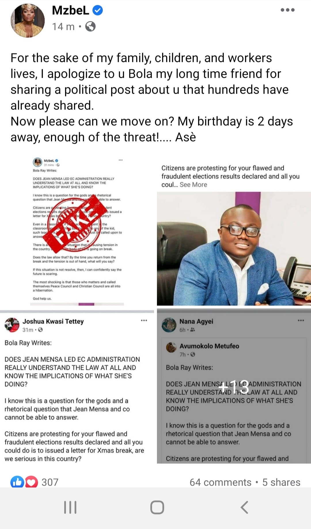Tap the MzbeL verified badge
This screenshot has width=311, height=529.
pyautogui.click(x=98, y=10)
